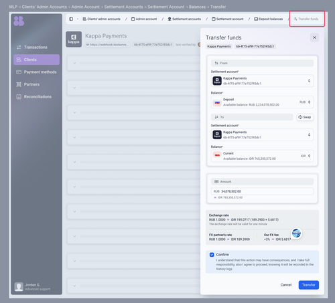This screenshot has width=335, height=303.
Task: Click the round globe badge icon
Action: (296, 233)
